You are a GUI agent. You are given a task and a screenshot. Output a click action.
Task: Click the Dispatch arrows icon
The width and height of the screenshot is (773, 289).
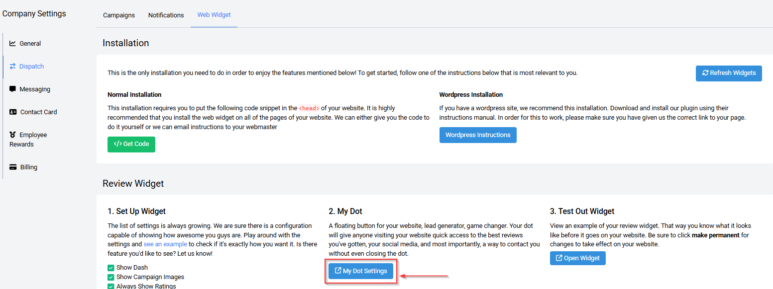pyautogui.click(x=13, y=67)
